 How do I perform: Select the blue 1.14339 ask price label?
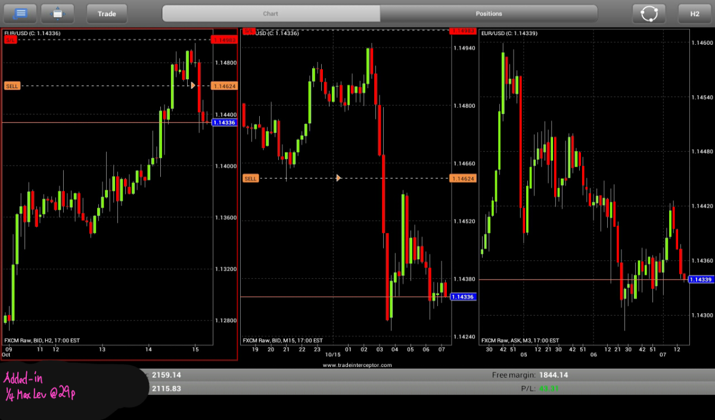pyautogui.click(x=701, y=279)
